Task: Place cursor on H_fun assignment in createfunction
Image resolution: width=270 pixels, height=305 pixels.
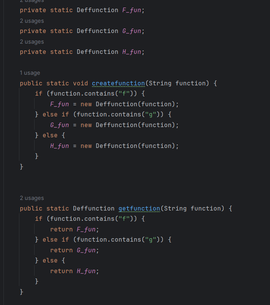Action: click(60, 146)
